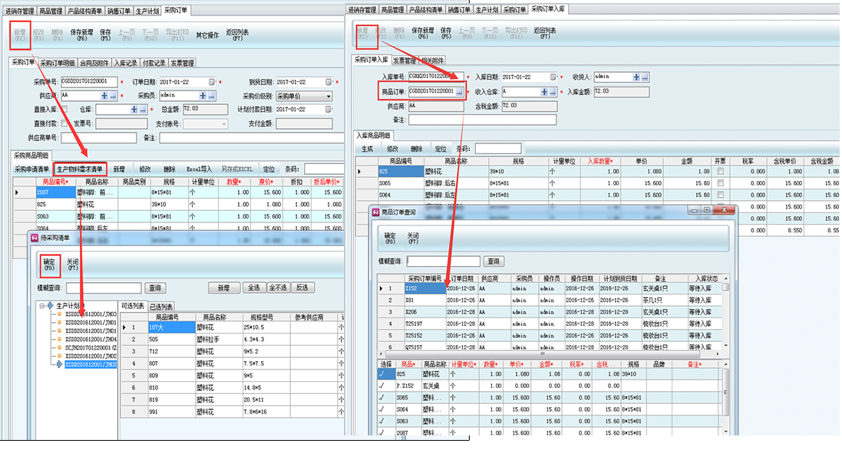842x460 pixels.
Task: Switch to the 入库记录 tab
Action: coord(126,63)
